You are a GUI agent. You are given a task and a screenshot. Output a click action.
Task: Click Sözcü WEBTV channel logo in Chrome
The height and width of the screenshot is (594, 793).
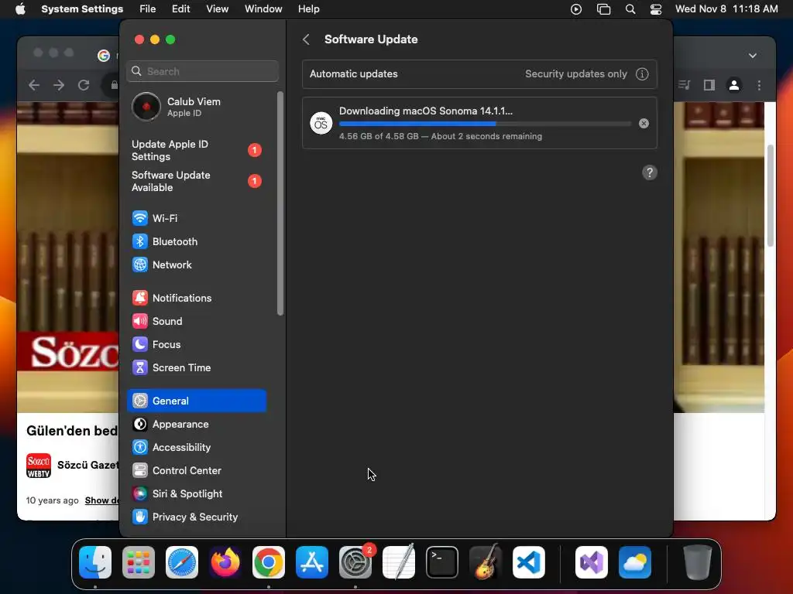39,466
